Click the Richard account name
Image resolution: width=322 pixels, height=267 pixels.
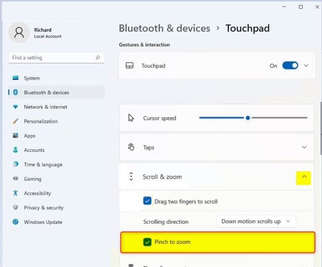pos(43,30)
